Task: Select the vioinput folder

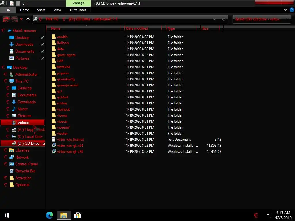Action: [63, 109]
